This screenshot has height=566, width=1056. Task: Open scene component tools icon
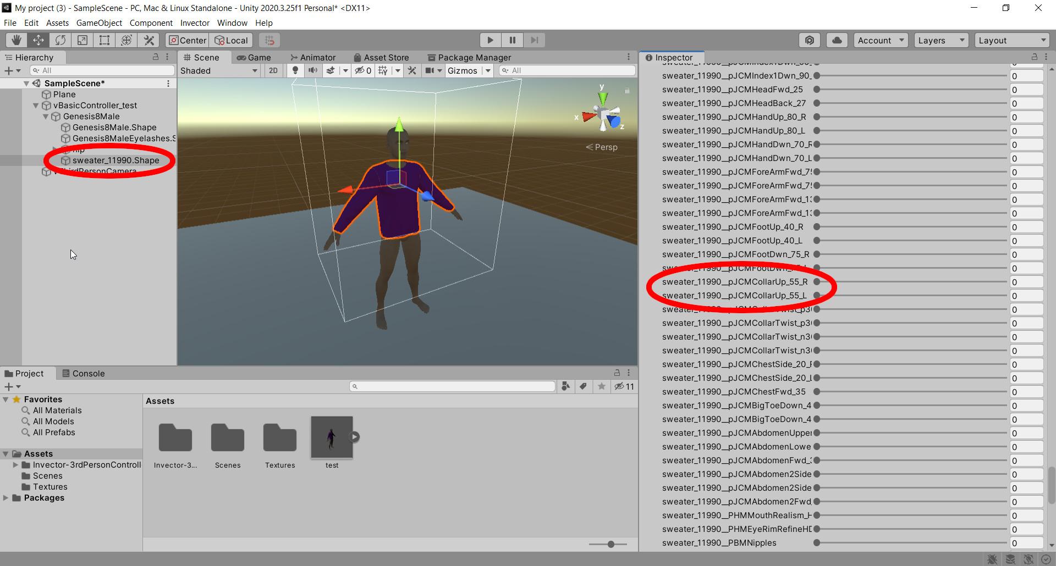point(412,70)
